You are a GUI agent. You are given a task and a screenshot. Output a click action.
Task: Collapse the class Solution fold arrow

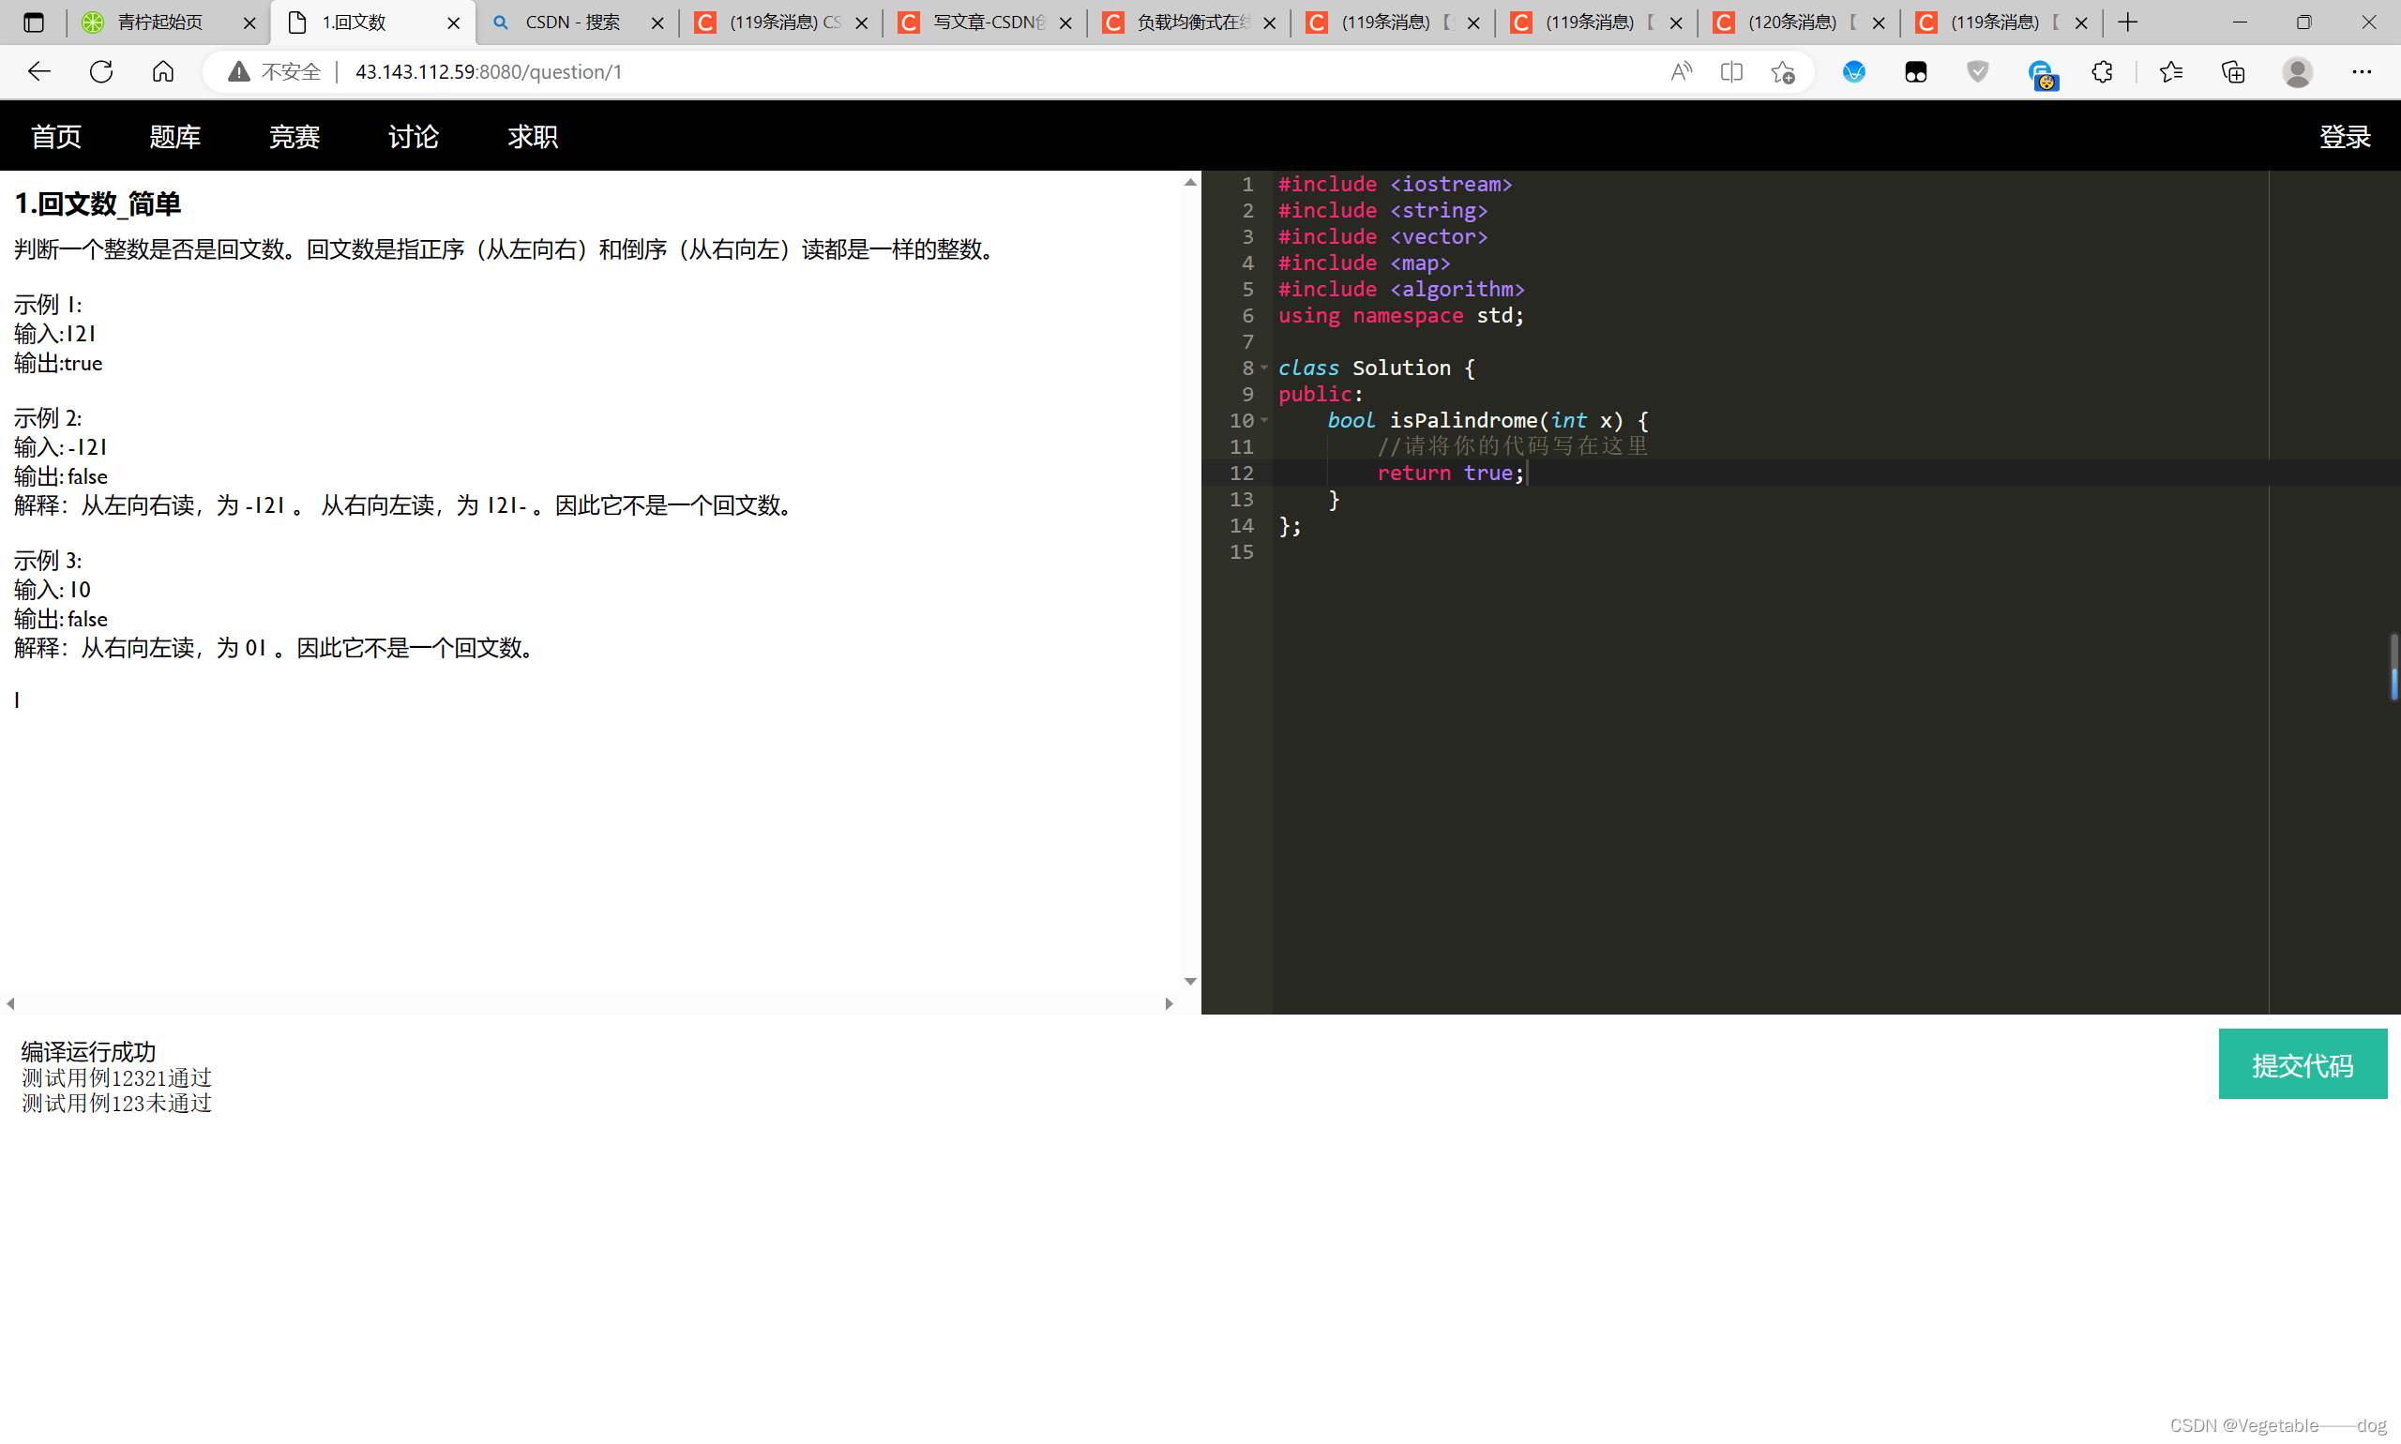click(1264, 368)
